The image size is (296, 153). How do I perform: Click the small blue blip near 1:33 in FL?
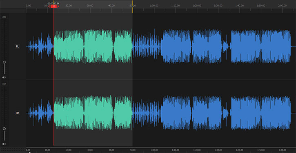(225, 46)
